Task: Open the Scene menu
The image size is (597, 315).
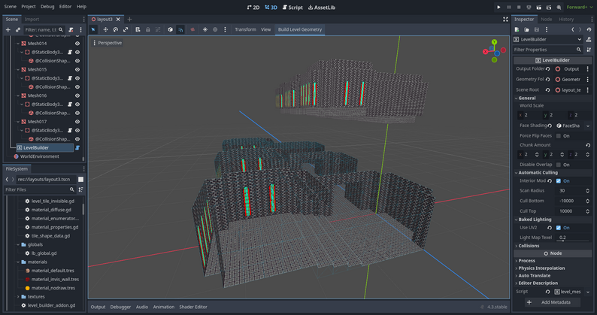Action: [x=11, y=7]
